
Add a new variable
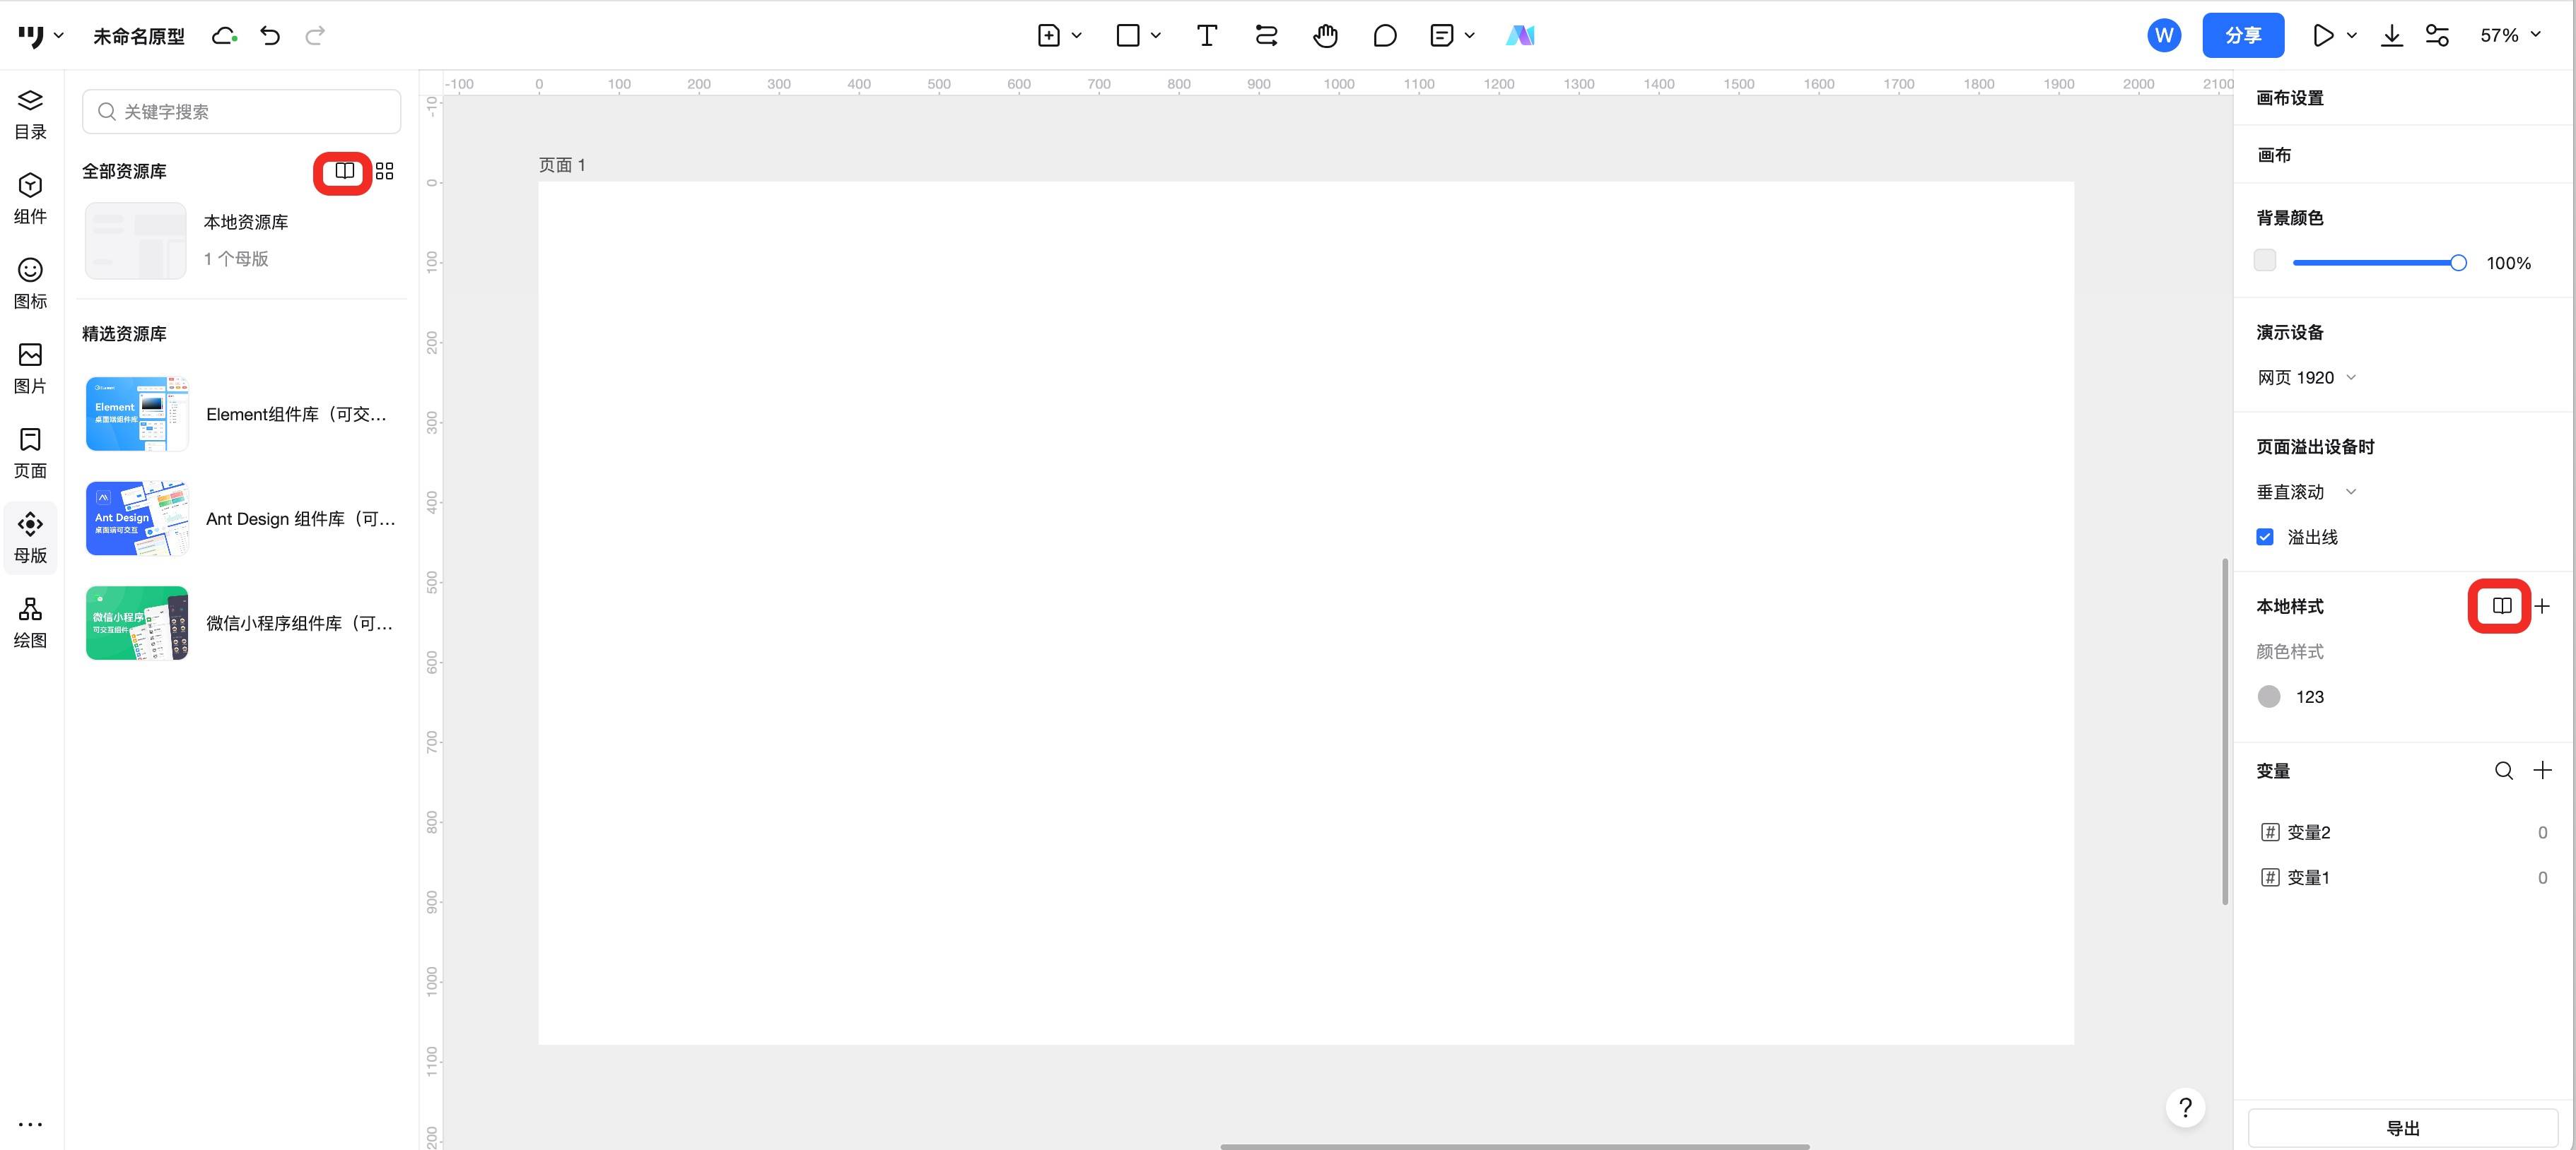coord(2542,771)
